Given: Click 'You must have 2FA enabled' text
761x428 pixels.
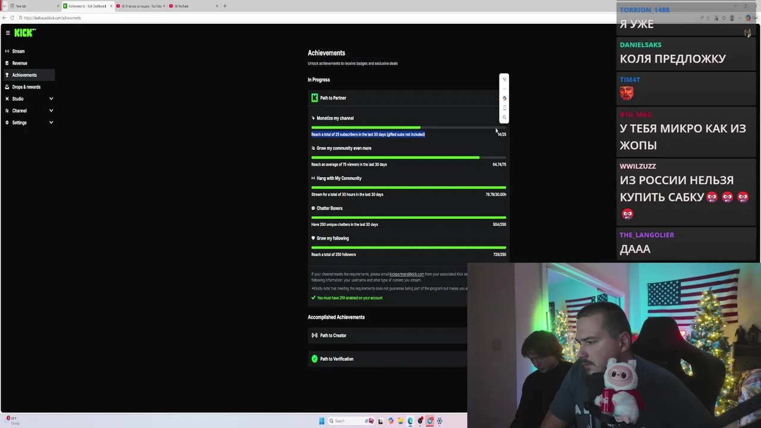Looking at the screenshot, I should point(350,298).
